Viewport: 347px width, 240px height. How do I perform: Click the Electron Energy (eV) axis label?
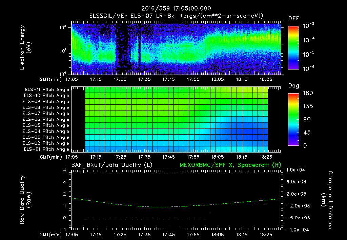(25, 47)
